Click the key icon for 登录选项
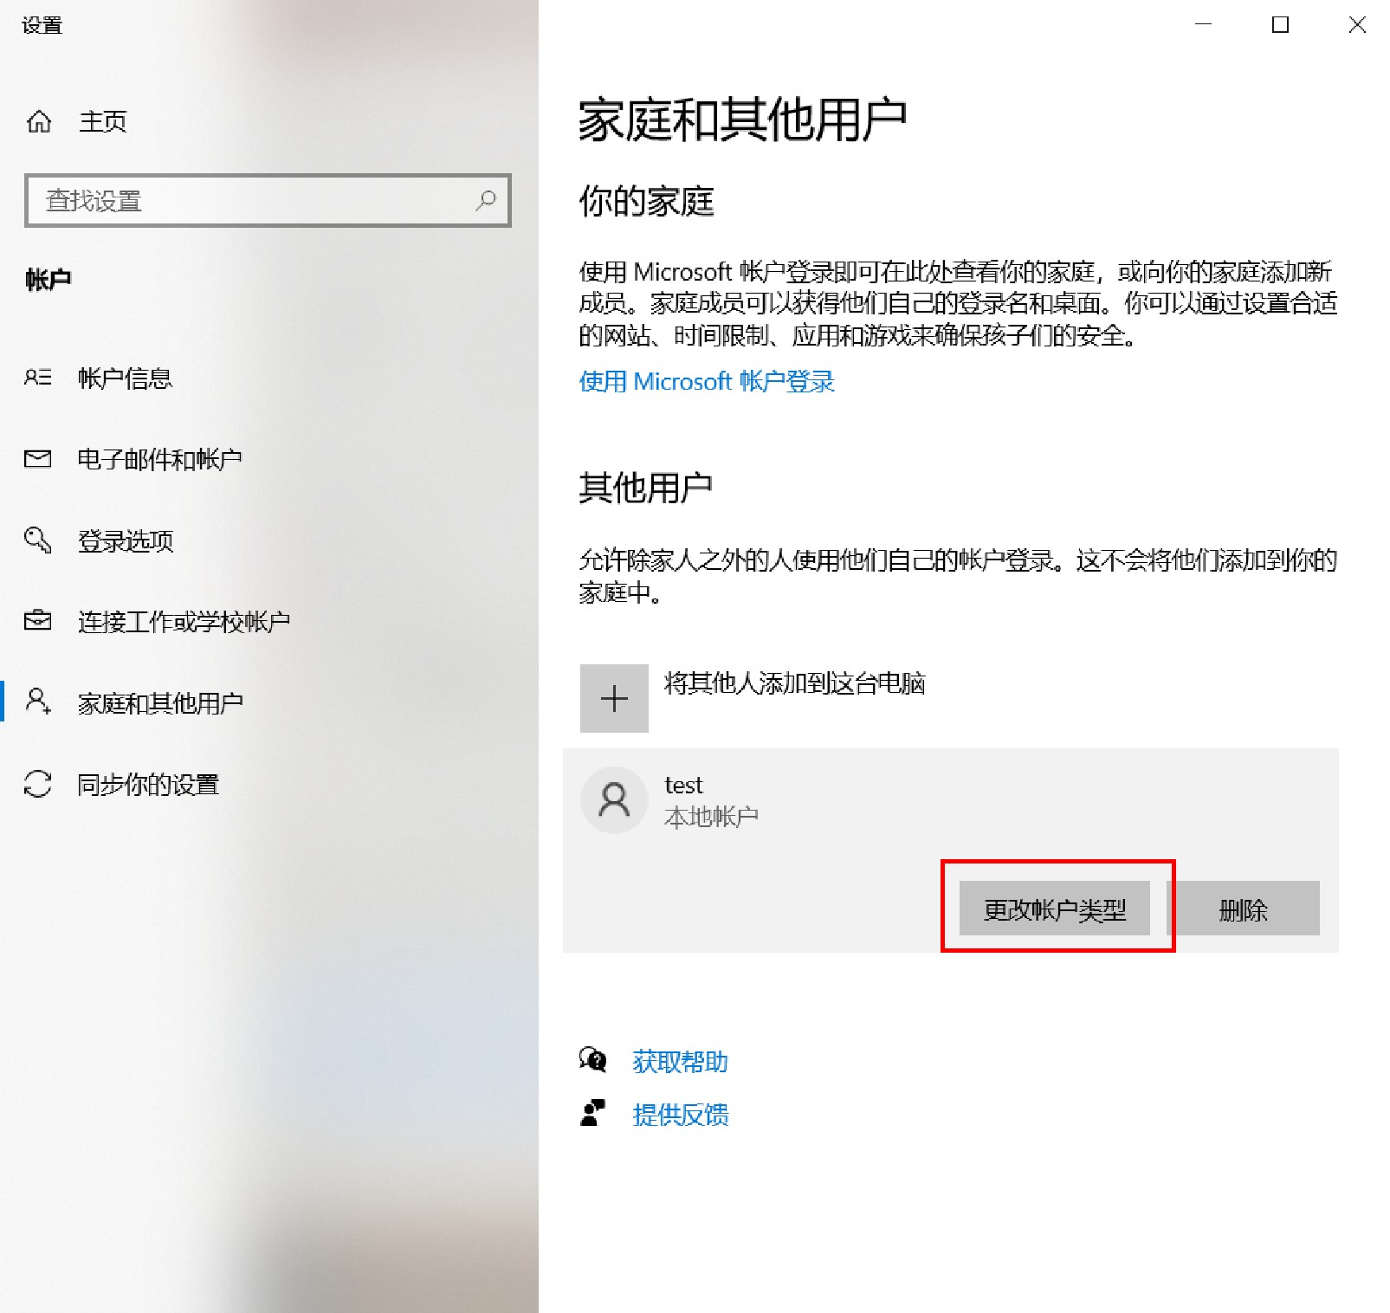1390x1313 pixels. [38, 540]
